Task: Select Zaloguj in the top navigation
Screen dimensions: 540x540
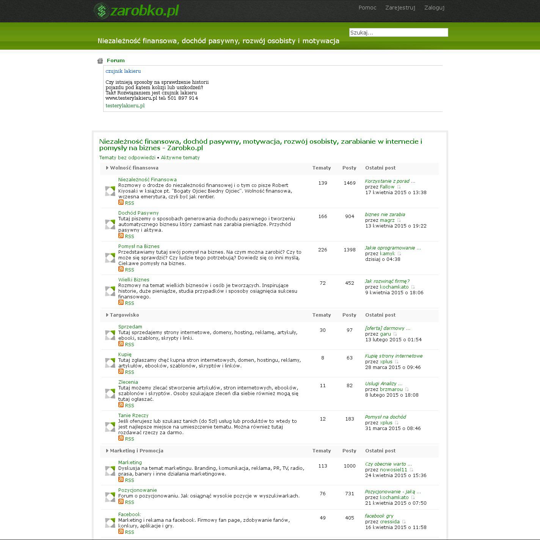Action: click(x=434, y=8)
